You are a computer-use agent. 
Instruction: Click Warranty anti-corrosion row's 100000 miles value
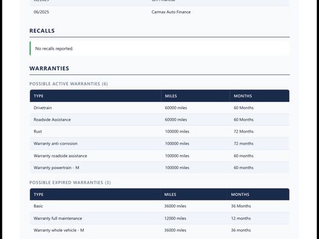click(x=177, y=144)
